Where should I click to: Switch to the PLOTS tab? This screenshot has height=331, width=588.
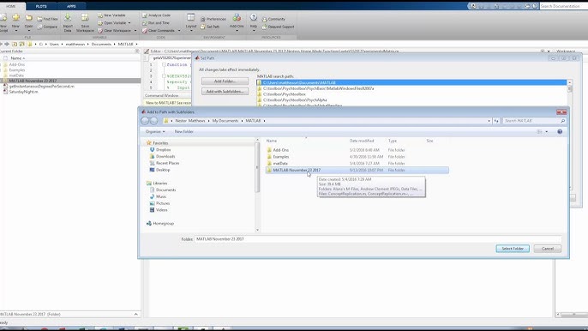click(x=41, y=6)
